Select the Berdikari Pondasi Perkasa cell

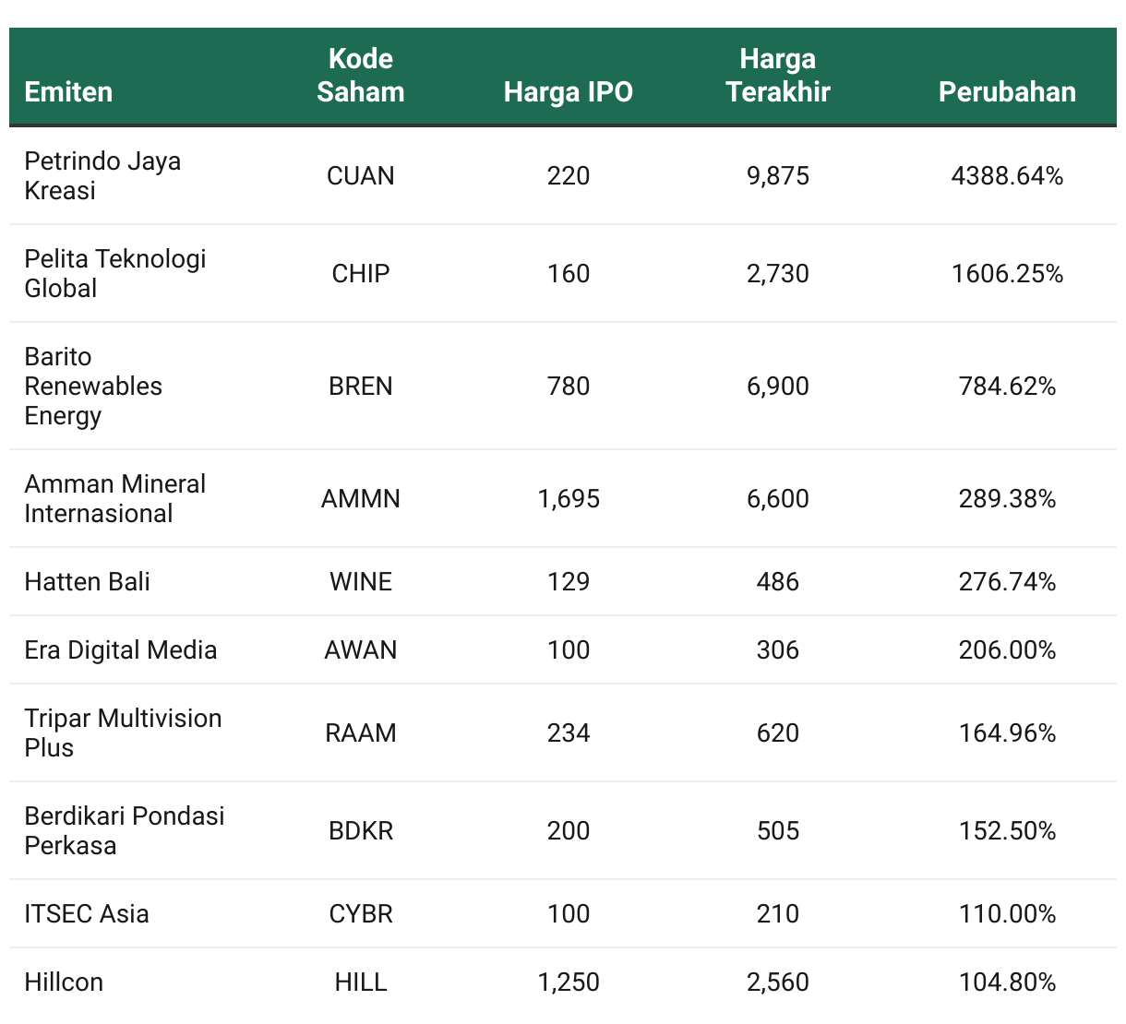pos(125,830)
